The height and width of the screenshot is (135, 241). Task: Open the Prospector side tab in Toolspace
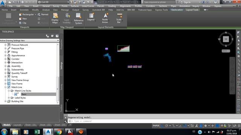coord(61,45)
